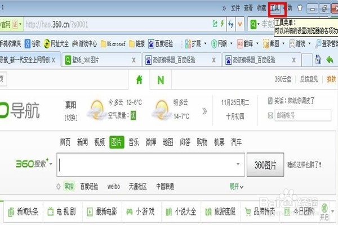Image resolution: width=338 pixels, height=225 pixels.
Task: Open the 游戏中心 bookmark
Action: click(x=84, y=44)
